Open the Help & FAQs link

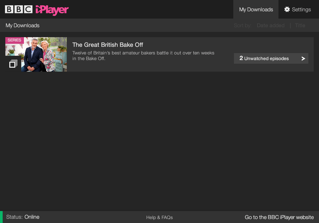click(159, 217)
